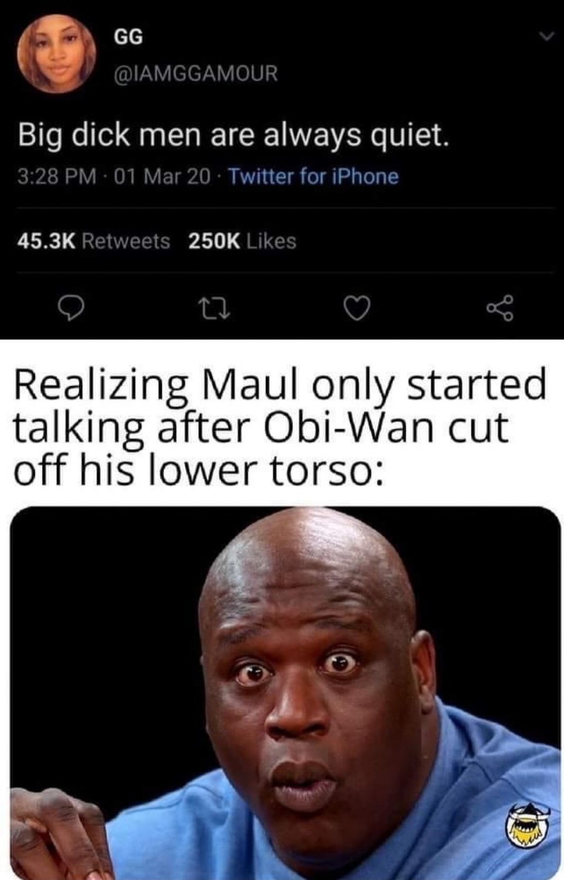
Task: Click the reply speech bubble icon
Action: tap(70, 308)
